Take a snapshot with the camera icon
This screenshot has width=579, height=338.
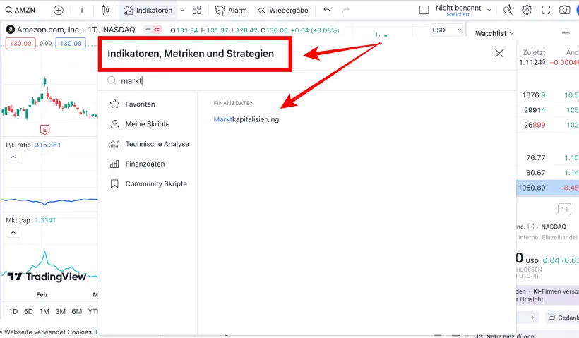click(x=564, y=11)
